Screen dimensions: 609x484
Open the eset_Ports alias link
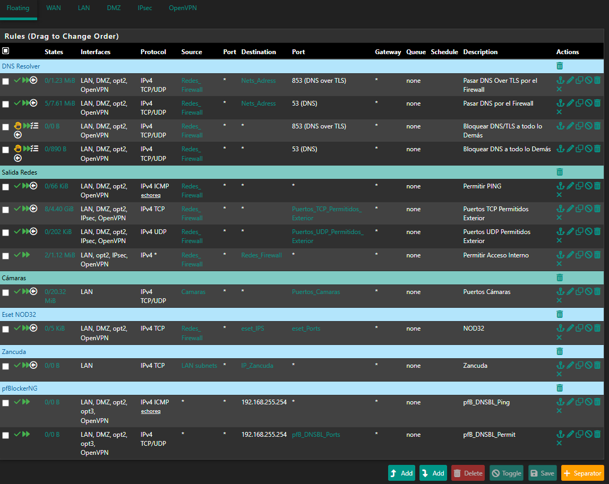pyautogui.click(x=306, y=329)
